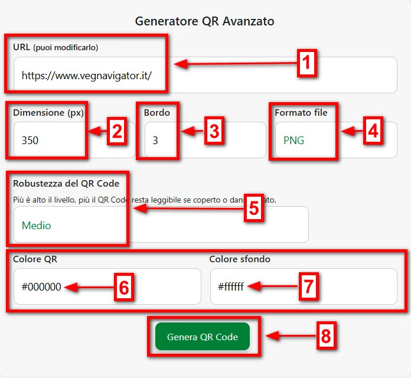Click the numbered badge 8 beside Genera button
Image resolution: width=411 pixels, height=378 pixels.
(x=325, y=336)
